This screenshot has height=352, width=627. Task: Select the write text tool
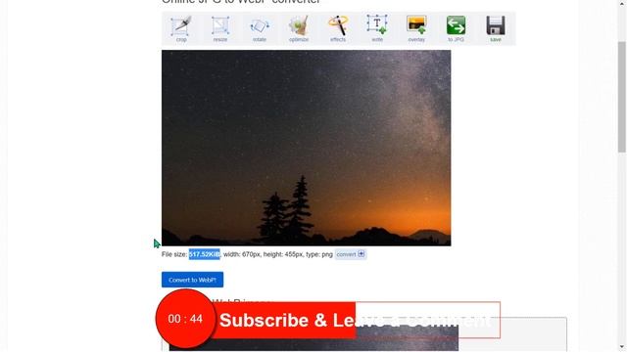click(x=377, y=28)
